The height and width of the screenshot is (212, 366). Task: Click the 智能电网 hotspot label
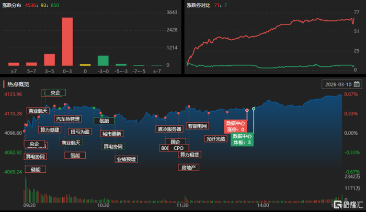click(198, 126)
